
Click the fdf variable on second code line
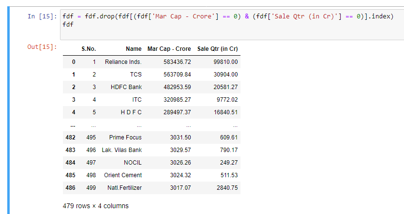point(68,25)
